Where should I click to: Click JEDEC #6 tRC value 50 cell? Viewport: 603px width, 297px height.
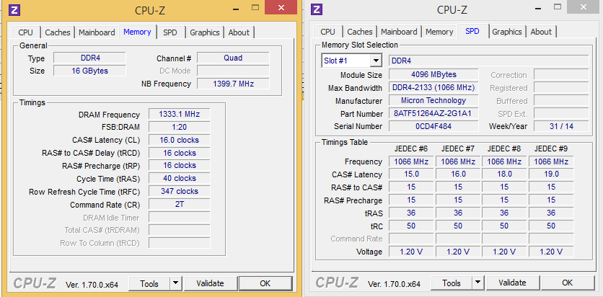411,226
